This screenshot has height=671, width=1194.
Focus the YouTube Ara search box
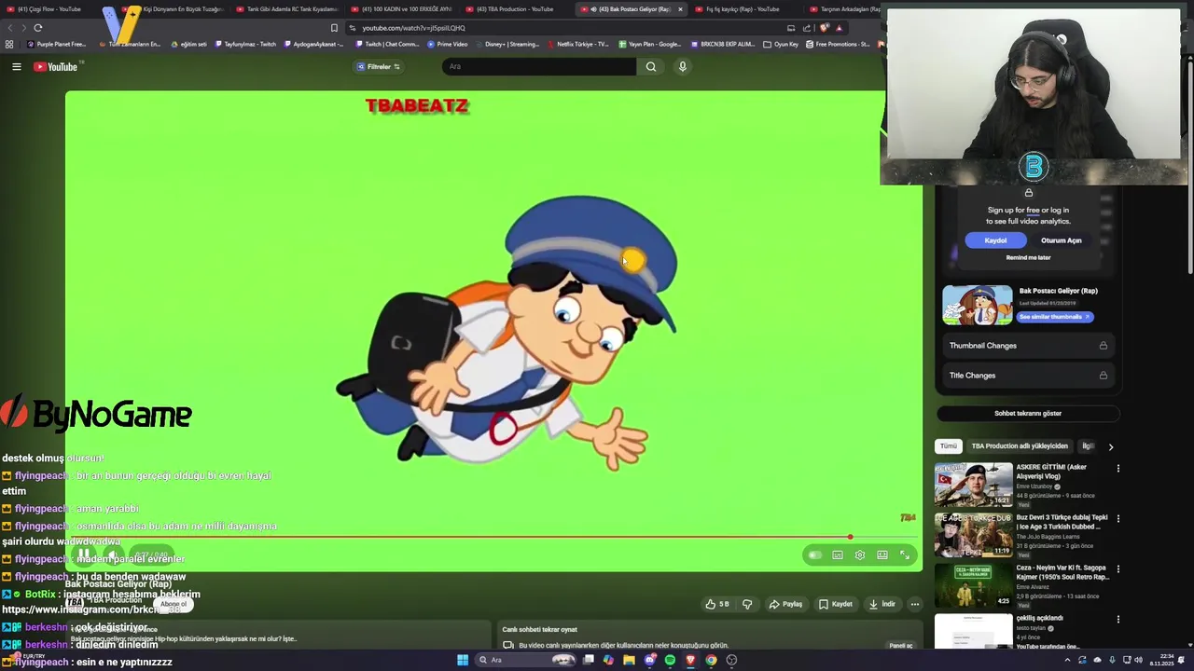click(538, 66)
